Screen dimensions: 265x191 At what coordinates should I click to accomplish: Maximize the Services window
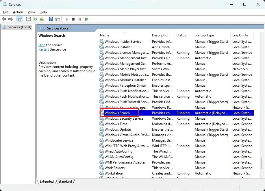point(245,4)
